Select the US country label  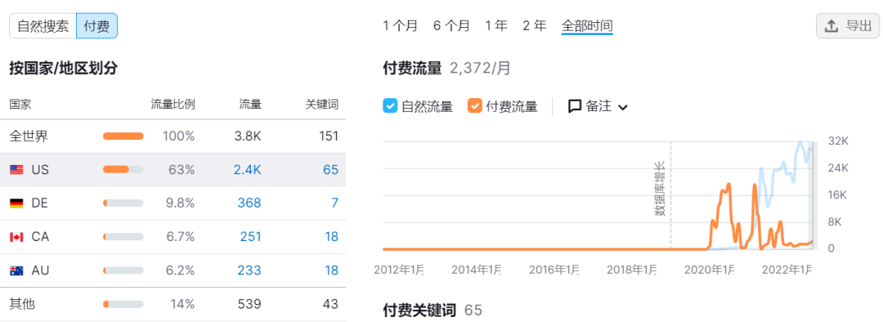point(40,169)
